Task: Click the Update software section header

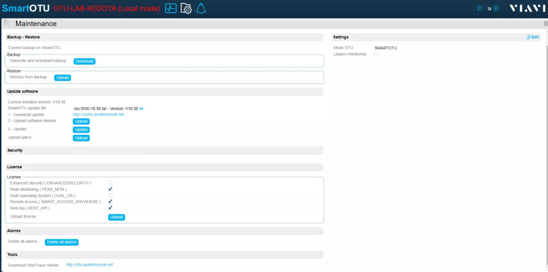Action: (164, 91)
